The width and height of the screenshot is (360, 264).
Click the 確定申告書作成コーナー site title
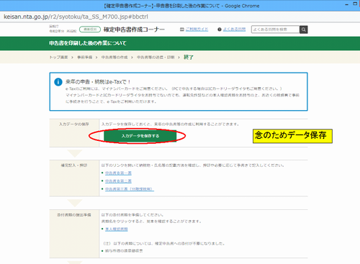coord(134,29)
